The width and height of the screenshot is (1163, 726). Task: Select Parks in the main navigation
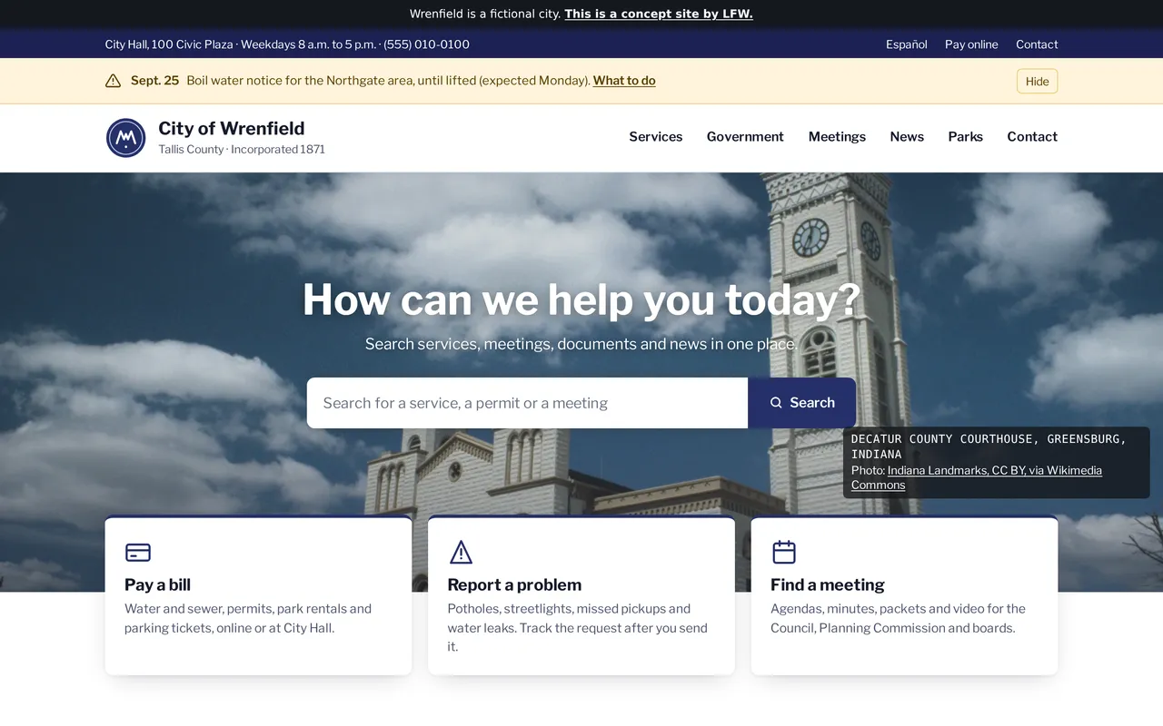[965, 137]
